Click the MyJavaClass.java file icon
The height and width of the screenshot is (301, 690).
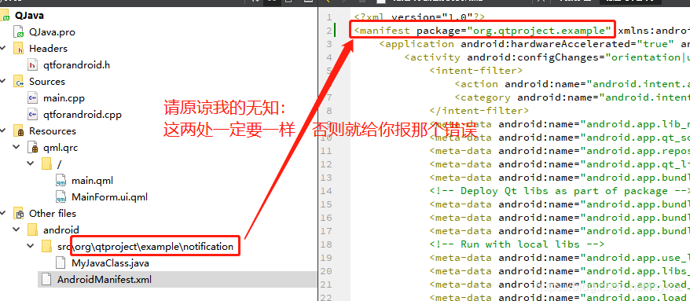[x=61, y=263]
